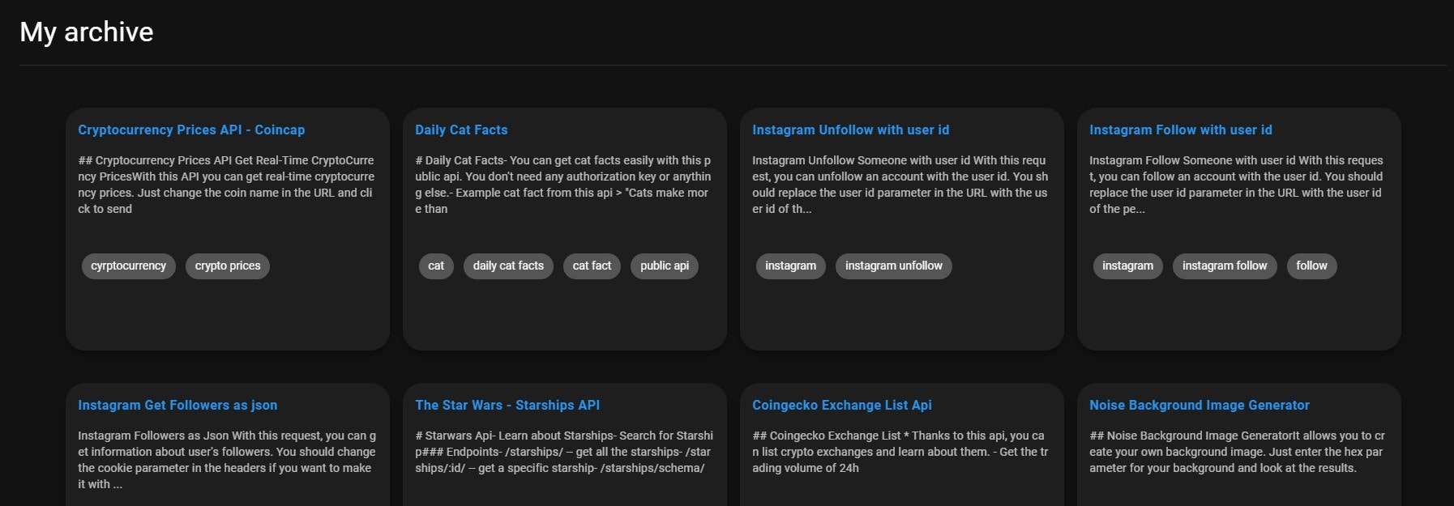
Task: Open The Star Wars - Starships API
Action: pyautogui.click(x=507, y=405)
